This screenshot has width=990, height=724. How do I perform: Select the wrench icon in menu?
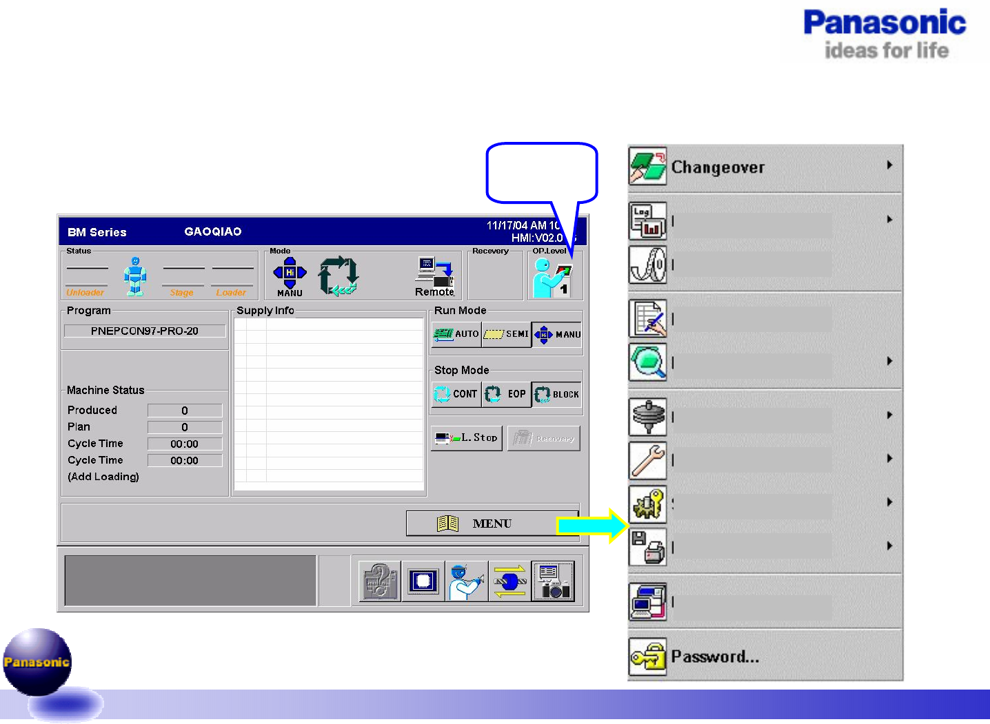coord(647,460)
